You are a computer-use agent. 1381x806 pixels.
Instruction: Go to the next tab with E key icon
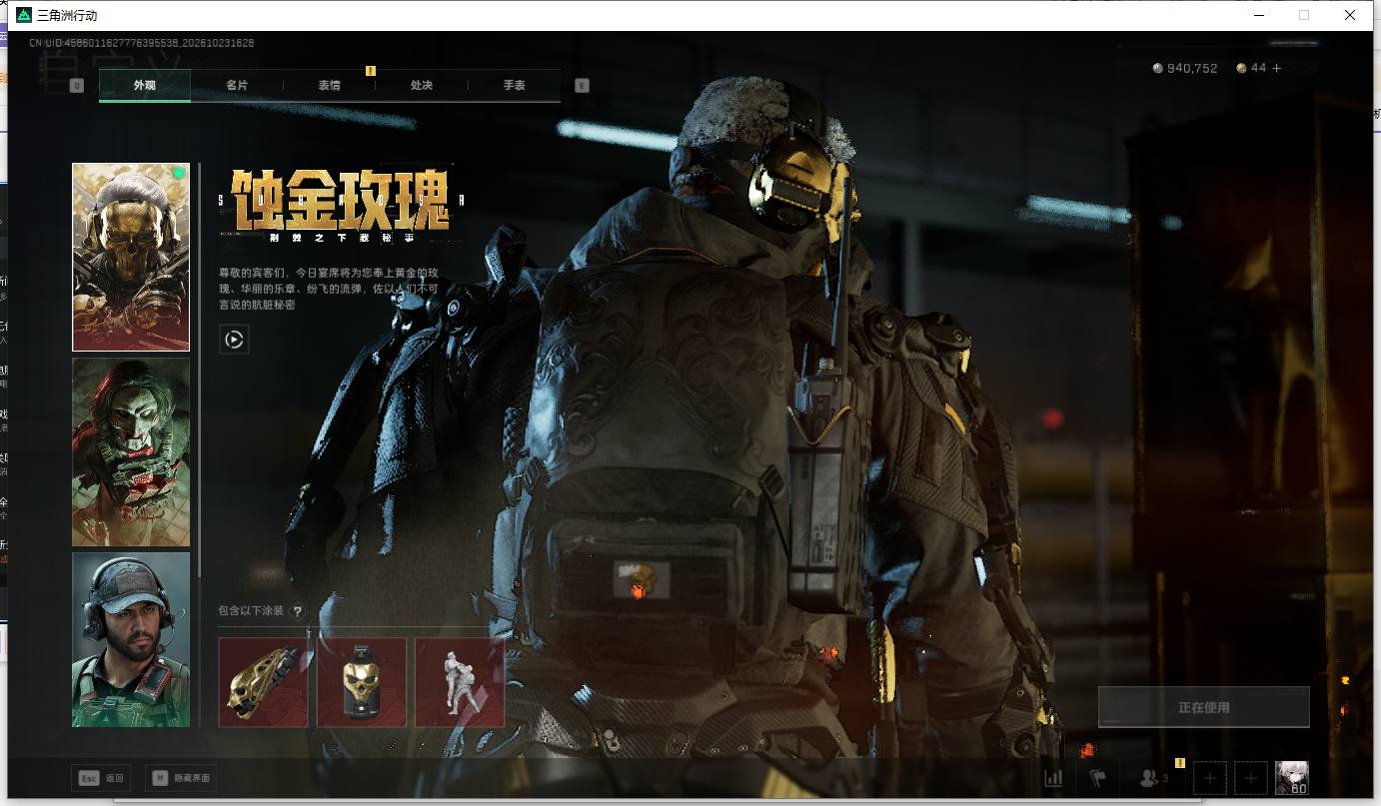point(582,86)
